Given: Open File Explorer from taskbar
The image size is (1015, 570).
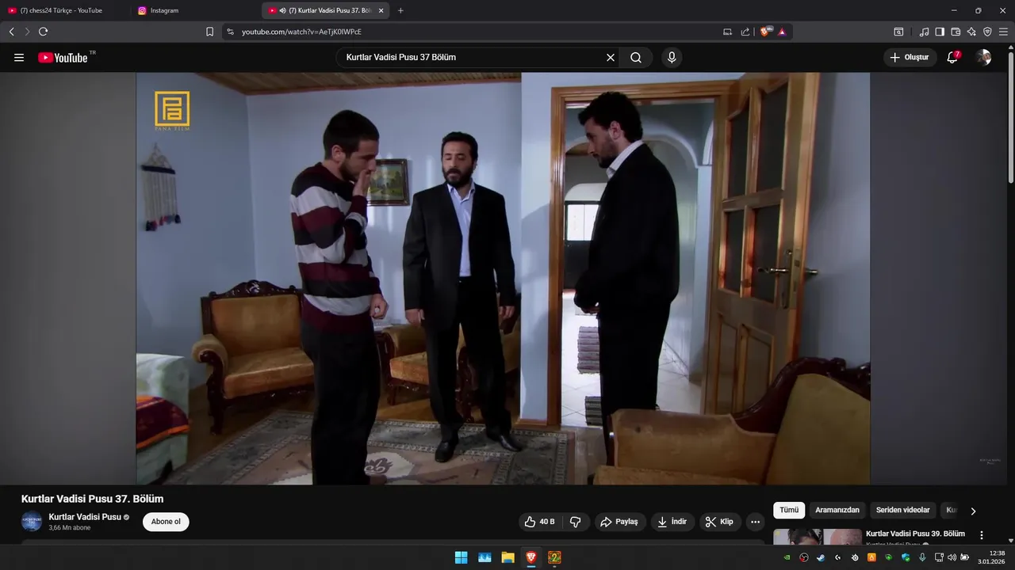Looking at the screenshot, I should coord(507,557).
